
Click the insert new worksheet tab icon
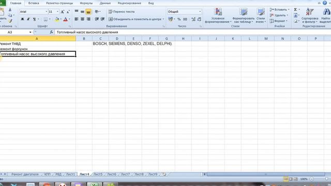tap(164, 175)
